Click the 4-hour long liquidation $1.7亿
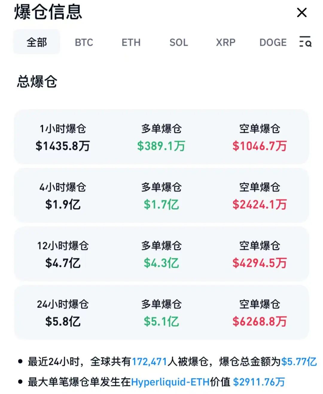This screenshot has width=323, height=394. coord(161,204)
